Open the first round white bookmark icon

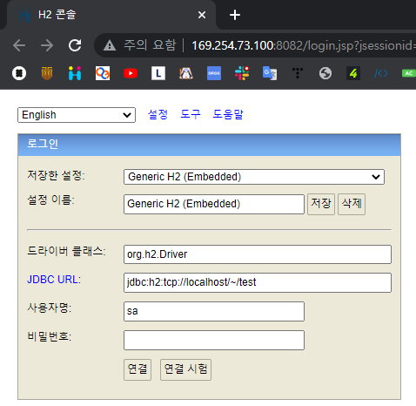coord(19,73)
